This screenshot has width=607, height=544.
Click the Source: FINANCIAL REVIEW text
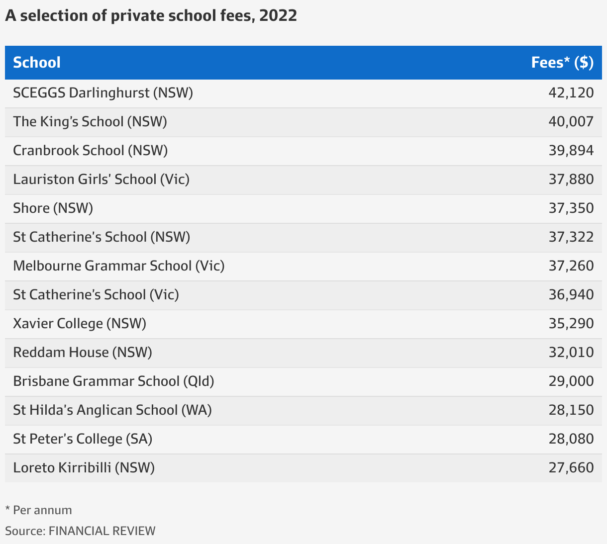pyautogui.click(x=81, y=531)
